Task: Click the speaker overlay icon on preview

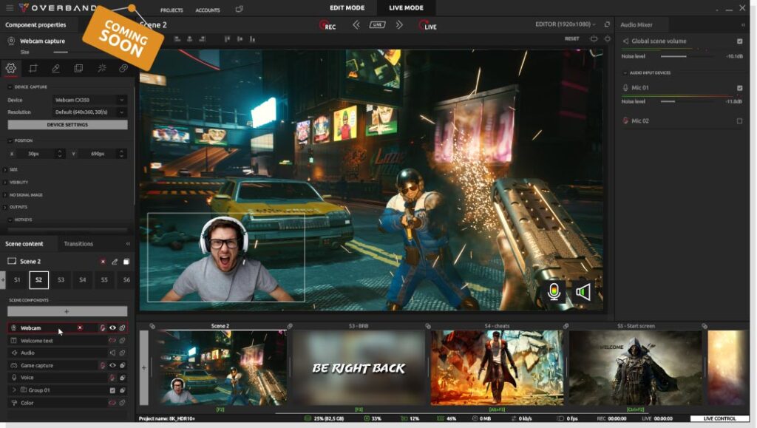Action: pos(583,292)
